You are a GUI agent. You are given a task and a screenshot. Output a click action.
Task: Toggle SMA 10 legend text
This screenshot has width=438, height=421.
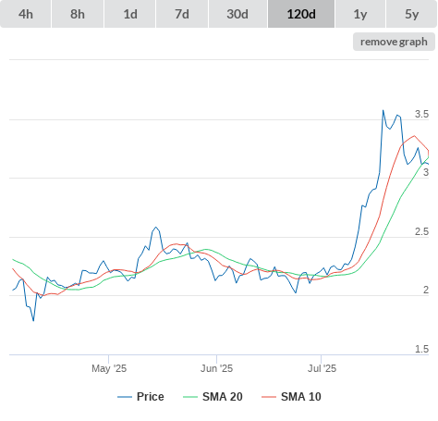click(301, 397)
